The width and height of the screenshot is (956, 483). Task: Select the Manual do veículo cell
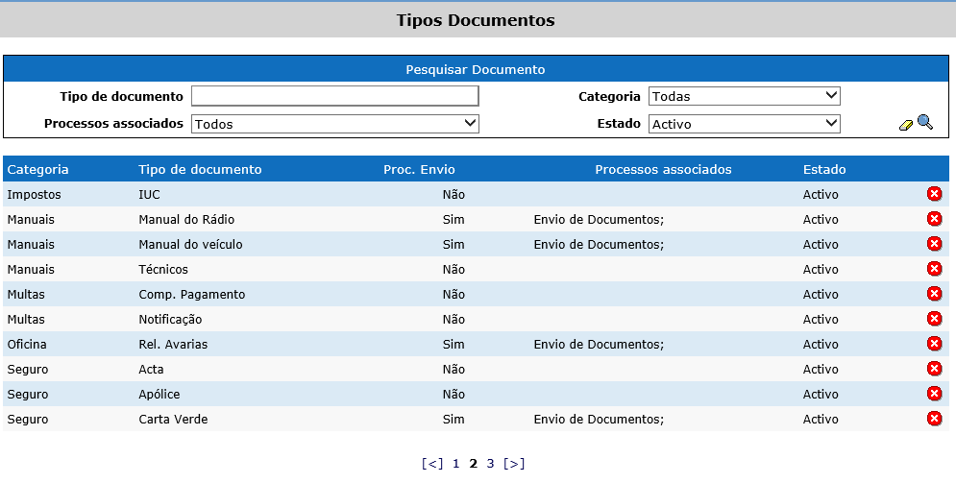pos(190,244)
